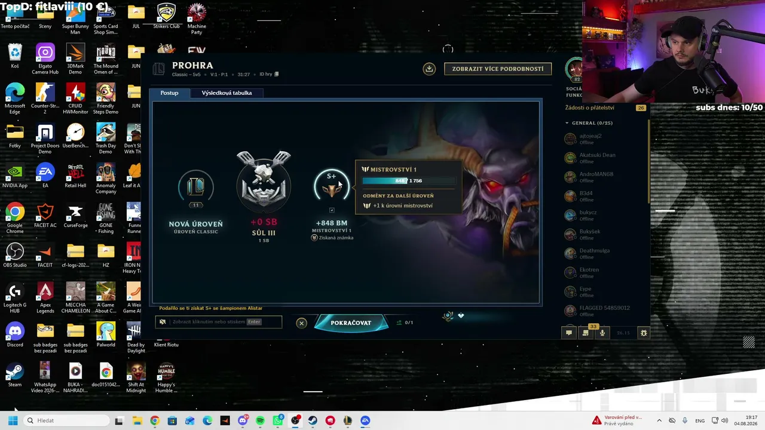Open Elgato Camera Hub desktop icon

(x=45, y=59)
